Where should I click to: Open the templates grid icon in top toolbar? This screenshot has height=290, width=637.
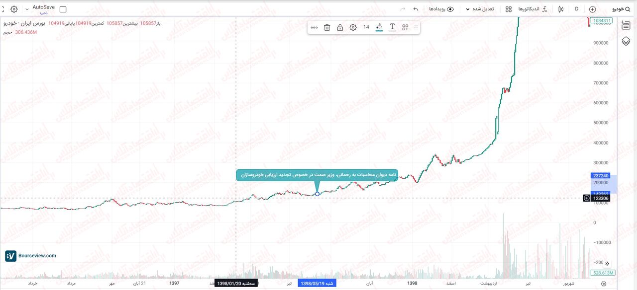[508, 9]
